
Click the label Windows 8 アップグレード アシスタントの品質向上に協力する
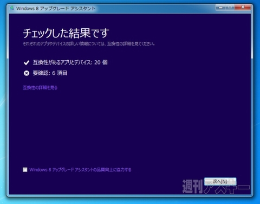pos(80,170)
